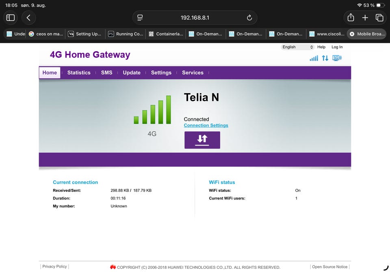Viewport: 390px width, 272px height.
Task: Add a new tab with the plus icon
Action: click(x=365, y=17)
